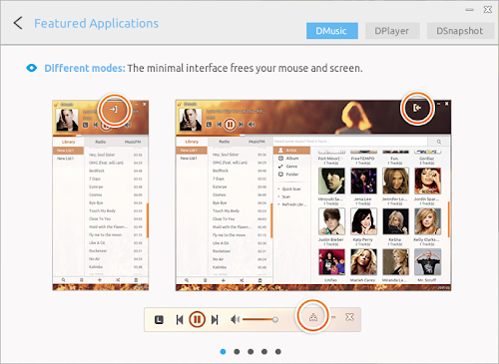
Task: Jump to the fourth slide indicator dot
Action: pyautogui.click(x=264, y=352)
